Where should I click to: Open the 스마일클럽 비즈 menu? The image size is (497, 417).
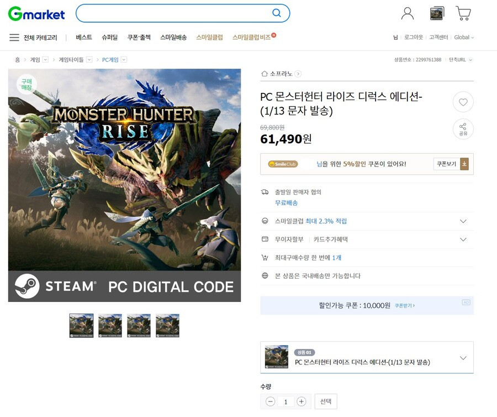252,38
